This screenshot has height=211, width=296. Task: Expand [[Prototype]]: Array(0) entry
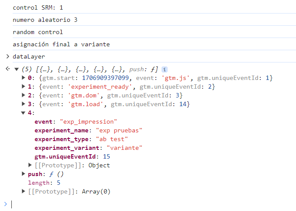(24, 191)
